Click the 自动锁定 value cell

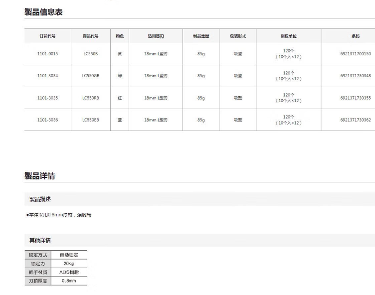(x=69, y=255)
